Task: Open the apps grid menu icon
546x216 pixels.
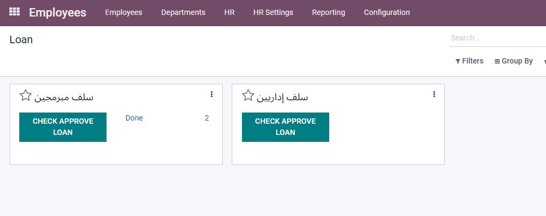Action: pyautogui.click(x=14, y=12)
